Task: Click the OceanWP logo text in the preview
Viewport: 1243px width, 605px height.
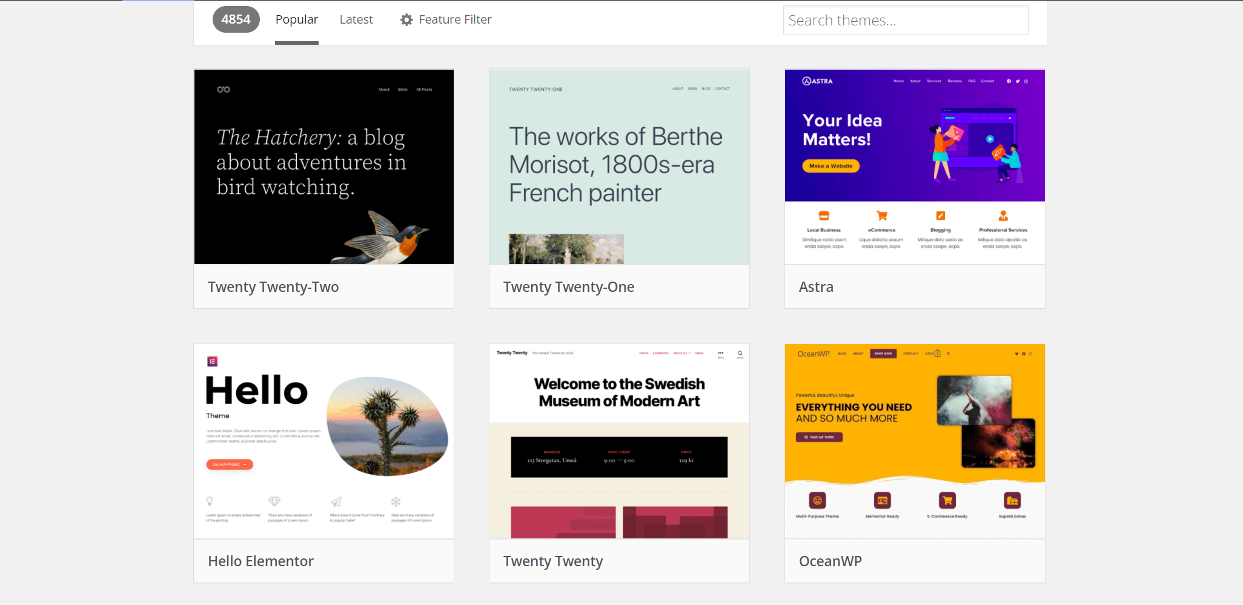Action: click(814, 354)
